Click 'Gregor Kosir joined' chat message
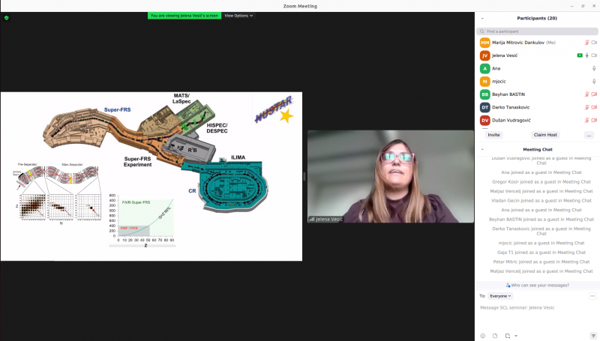 tap(541, 182)
